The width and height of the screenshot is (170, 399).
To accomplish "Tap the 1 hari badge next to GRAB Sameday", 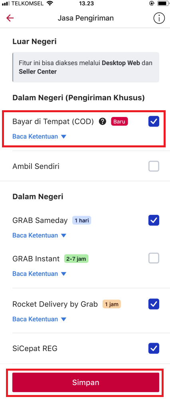I will (x=81, y=220).
